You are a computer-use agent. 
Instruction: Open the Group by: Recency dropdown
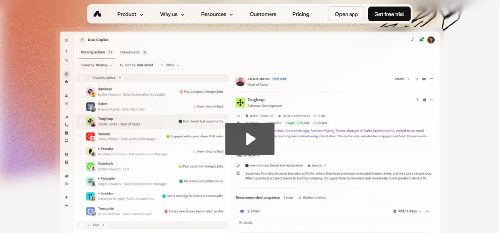pyautogui.click(x=97, y=65)
